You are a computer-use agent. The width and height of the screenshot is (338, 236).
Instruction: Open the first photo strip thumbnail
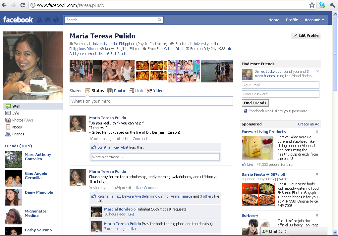coord(85,71)
